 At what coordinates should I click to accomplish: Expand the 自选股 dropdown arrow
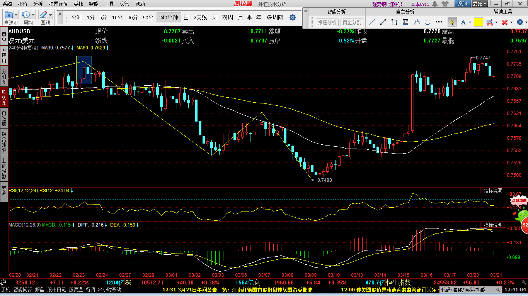coord(16,15)
